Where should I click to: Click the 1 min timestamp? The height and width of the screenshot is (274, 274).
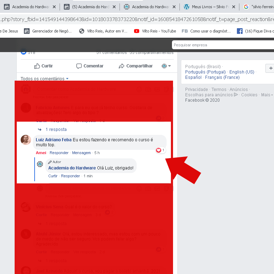88,176
